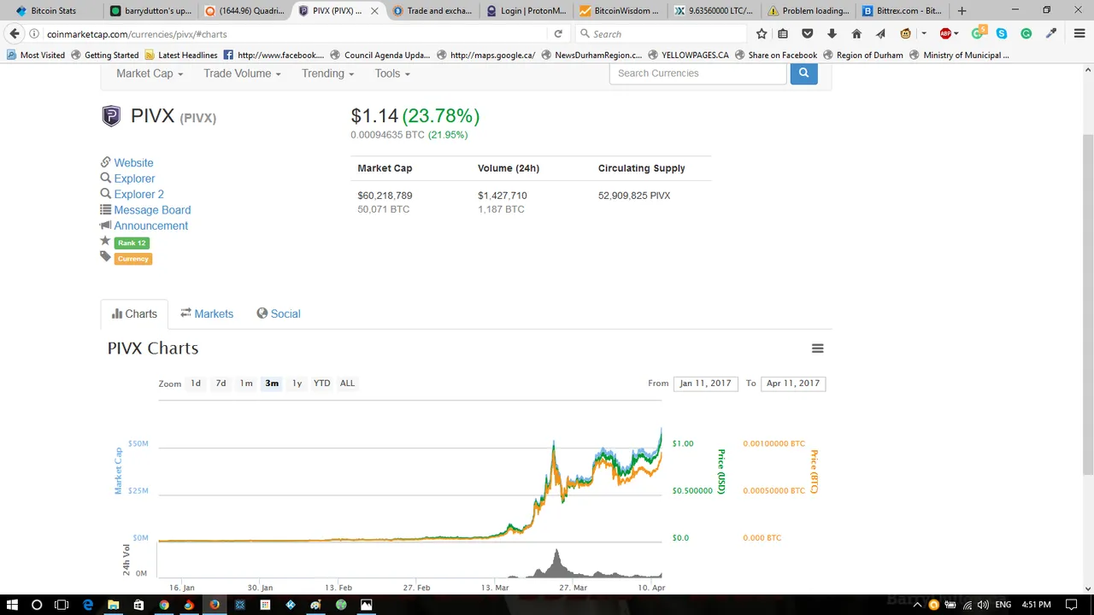Click the blue search magnifier button
Image resolution: width=1094 pixels, height=615 pixels.
pyautogui.click(x=803, y=73)
